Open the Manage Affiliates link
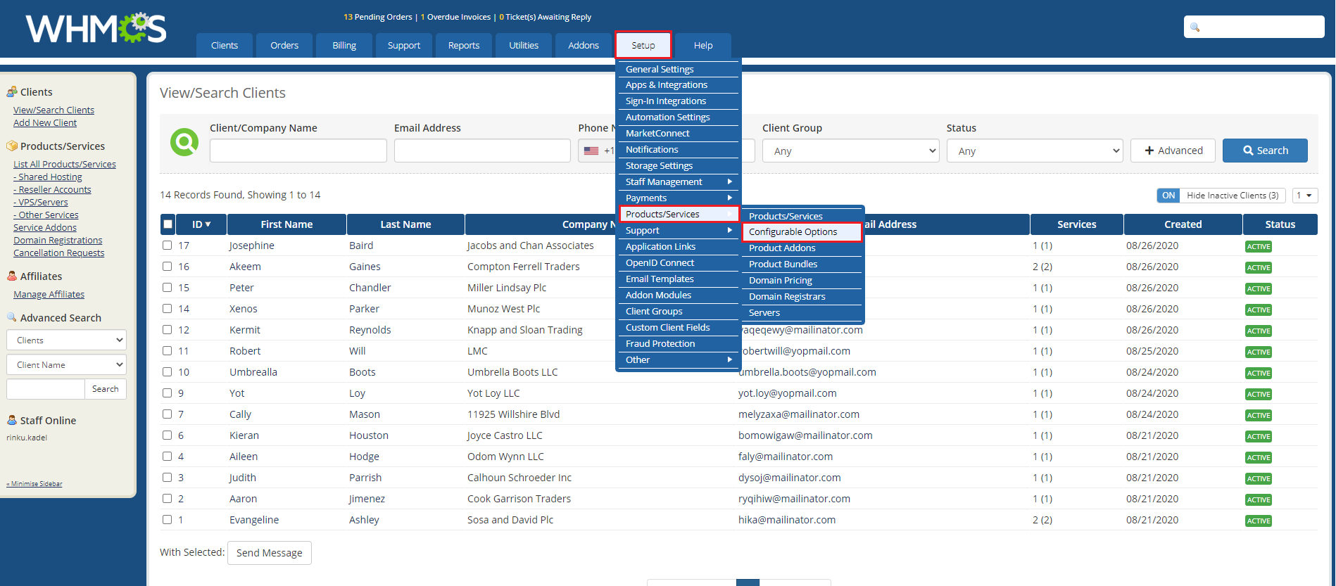This screenshot has height=586, width=1336. coord(49,295)
